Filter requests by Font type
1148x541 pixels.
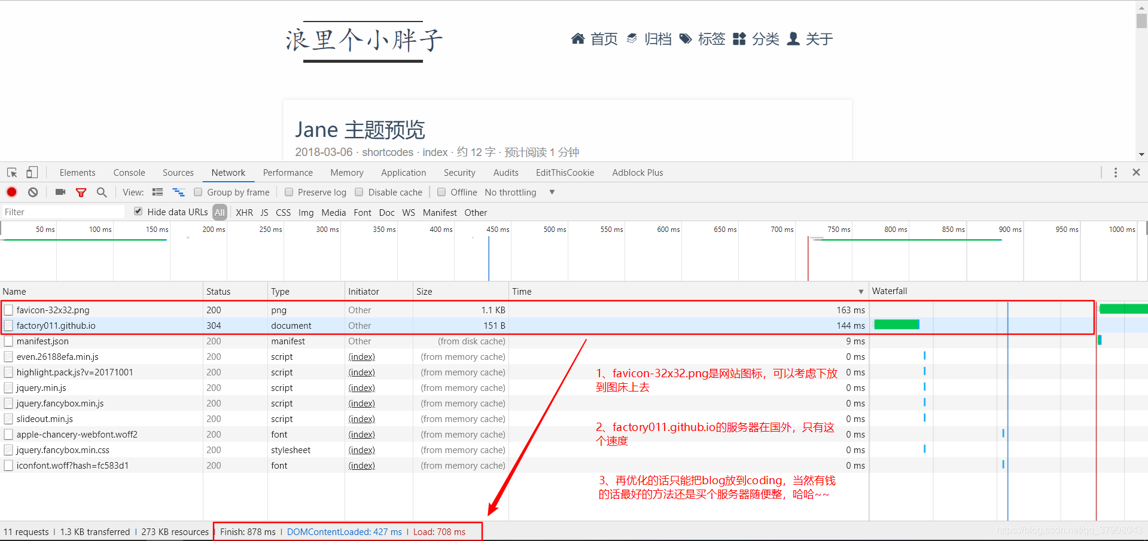point(363,213)
